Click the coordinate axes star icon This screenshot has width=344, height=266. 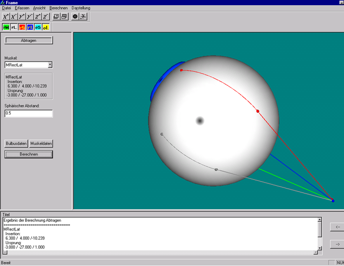(83, 16)
